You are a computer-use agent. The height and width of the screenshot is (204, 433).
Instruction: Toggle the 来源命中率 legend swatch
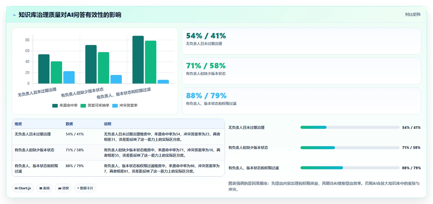pos(55,105)
